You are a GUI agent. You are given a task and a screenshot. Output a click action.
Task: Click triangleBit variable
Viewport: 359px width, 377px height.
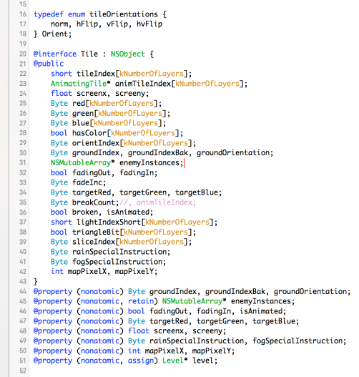(x=96, y=232)
